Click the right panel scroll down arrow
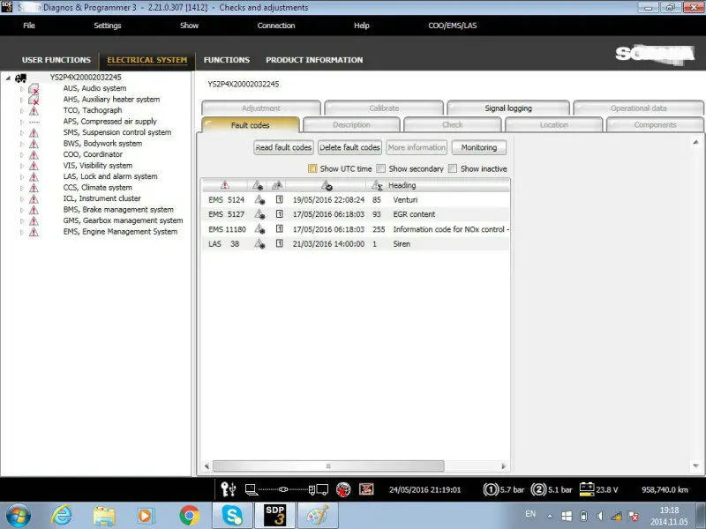The image size is (706, 529). pos(695,466)
